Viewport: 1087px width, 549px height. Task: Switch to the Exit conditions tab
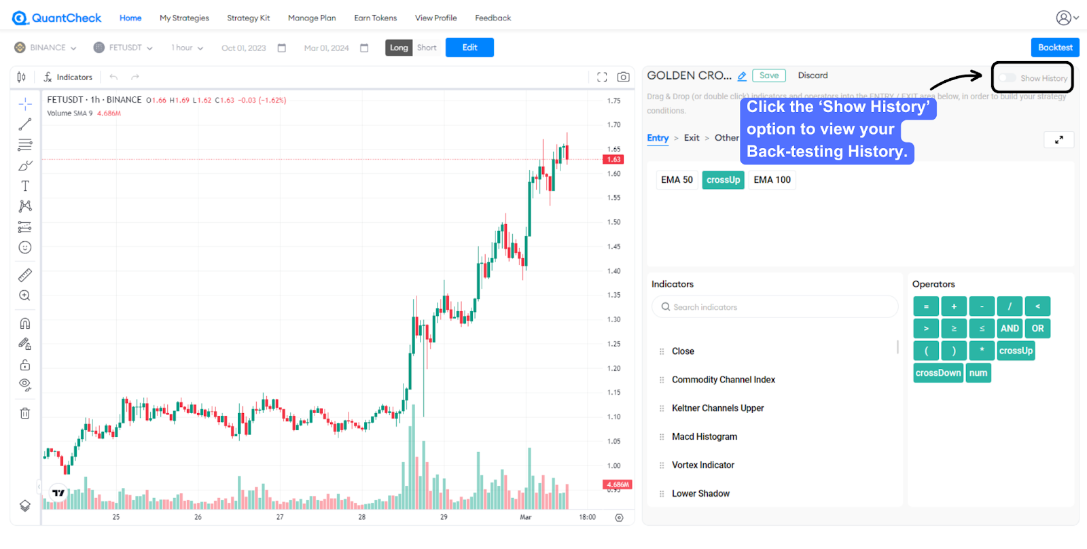(692, 138)
